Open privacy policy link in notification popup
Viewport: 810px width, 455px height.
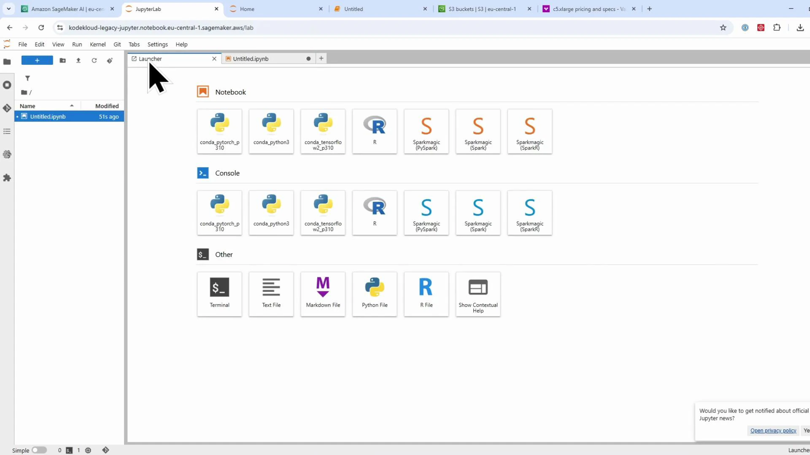[x=773, y=431]
